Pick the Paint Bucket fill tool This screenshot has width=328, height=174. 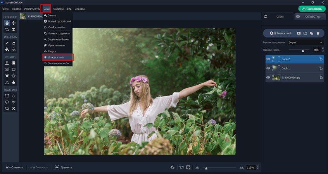tap(7, 49)
